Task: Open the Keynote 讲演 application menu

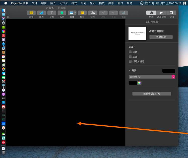Action: click(19, 3)
